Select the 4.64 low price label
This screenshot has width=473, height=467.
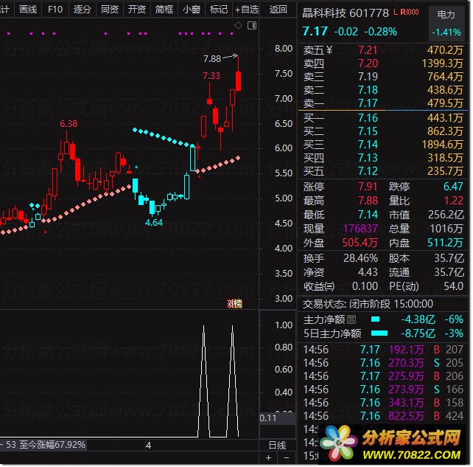coord(154,223)
